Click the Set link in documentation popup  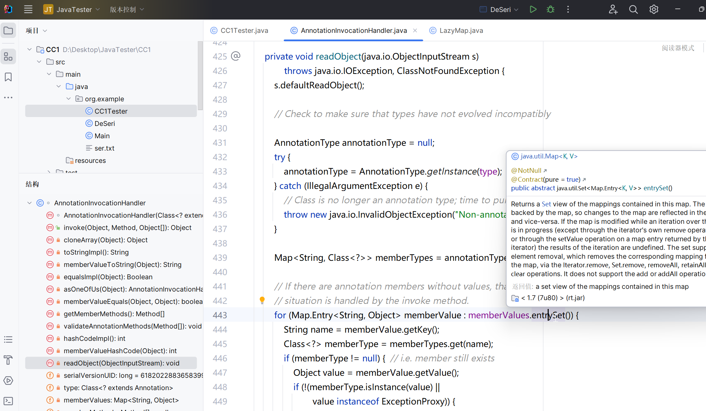[x=546, y=204]
